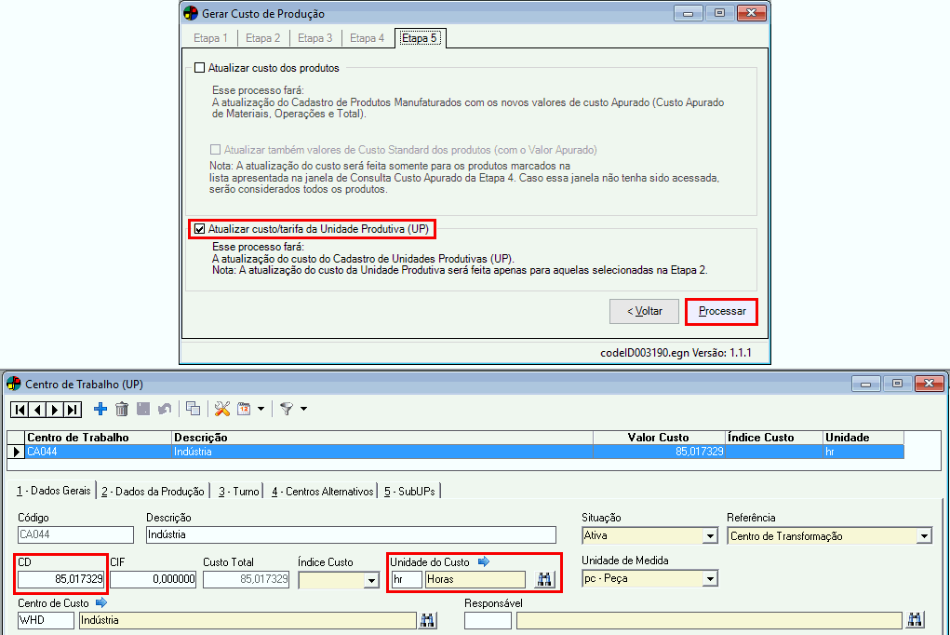Delete record with trash can icon
The width and height of the screenshot is (950, 635).
(x=122, y=409)
